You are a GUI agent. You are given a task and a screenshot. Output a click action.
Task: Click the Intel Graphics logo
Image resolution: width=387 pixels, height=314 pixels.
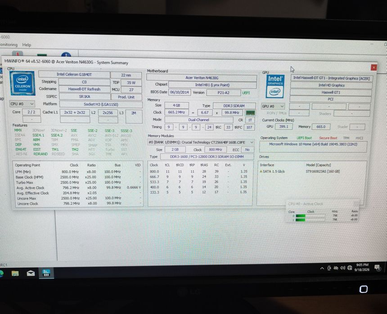click(275, 86)
